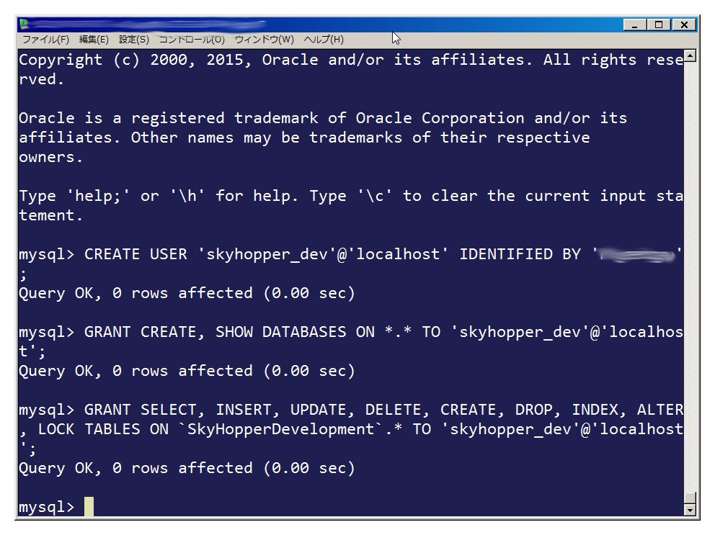The image size is (715, 535).
Task: Click the cursor block after last mysql> prompt
Action: click(89, 507)
